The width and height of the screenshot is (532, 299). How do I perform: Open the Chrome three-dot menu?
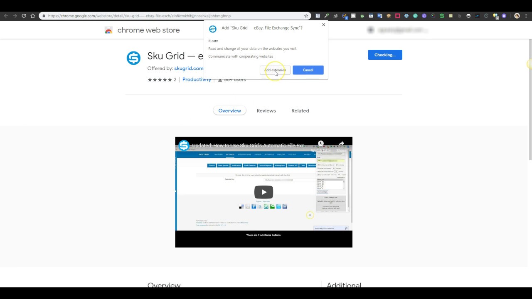(x=526, y=16)
